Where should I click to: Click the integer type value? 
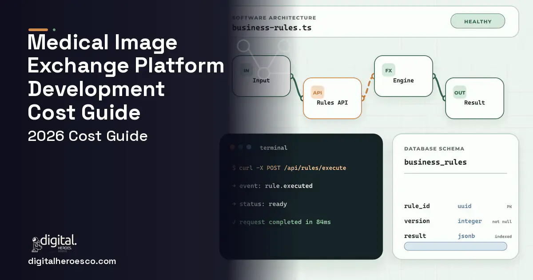click(x=469, y=221)
